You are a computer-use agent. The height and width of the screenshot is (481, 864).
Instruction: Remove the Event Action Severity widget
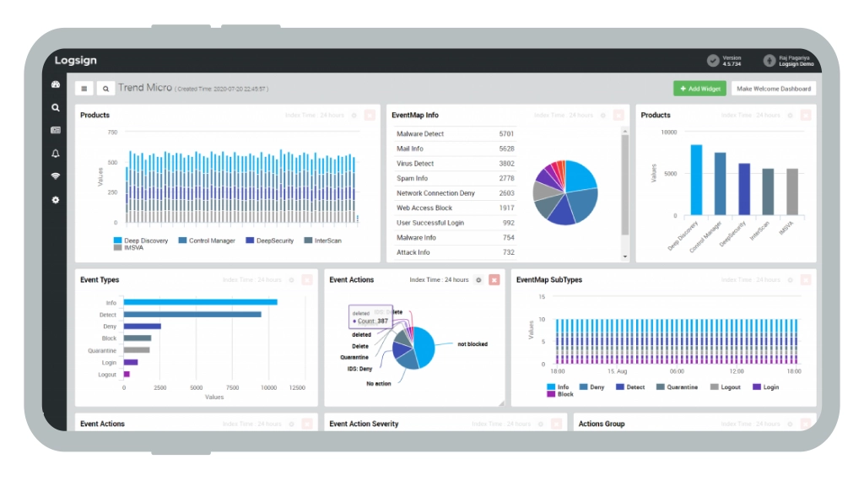click(x=557, y=424)
